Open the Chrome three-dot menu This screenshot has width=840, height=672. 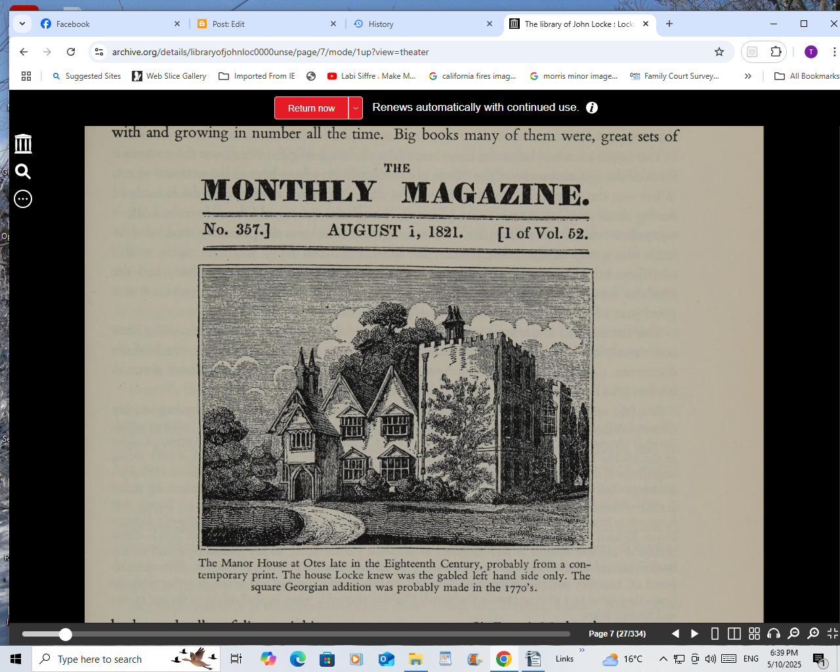(834, 52)
